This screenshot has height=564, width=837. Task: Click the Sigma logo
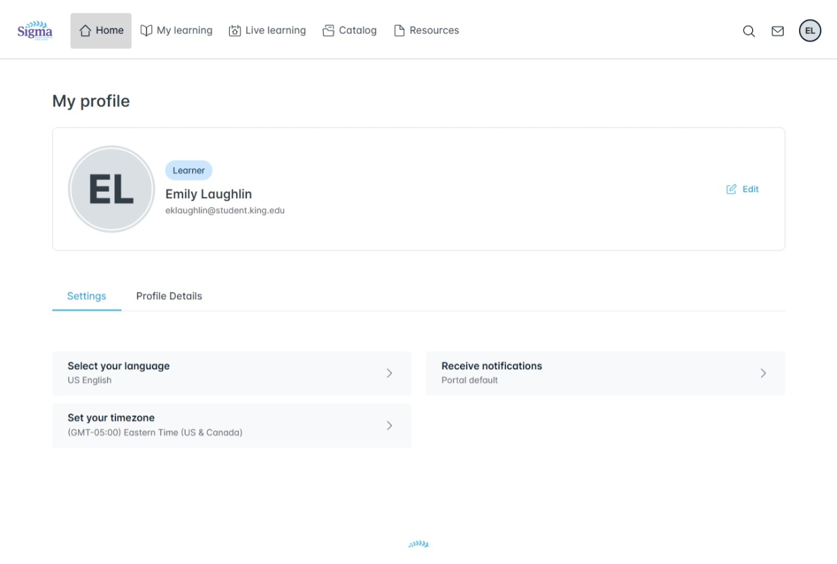tap(35, 31)
